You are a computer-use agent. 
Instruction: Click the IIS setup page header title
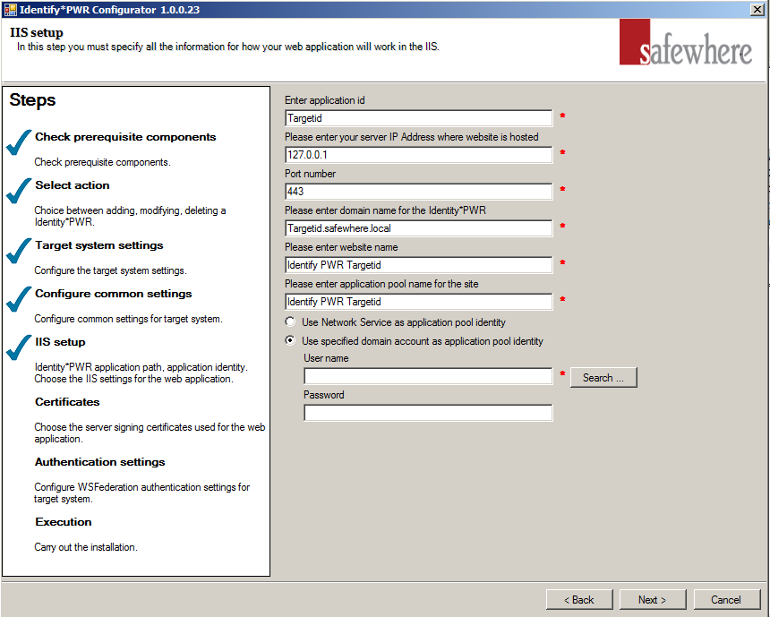[37, 32]
